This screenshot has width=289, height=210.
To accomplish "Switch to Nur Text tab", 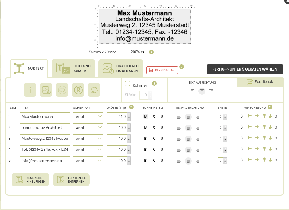I will (x=29, y=68).
